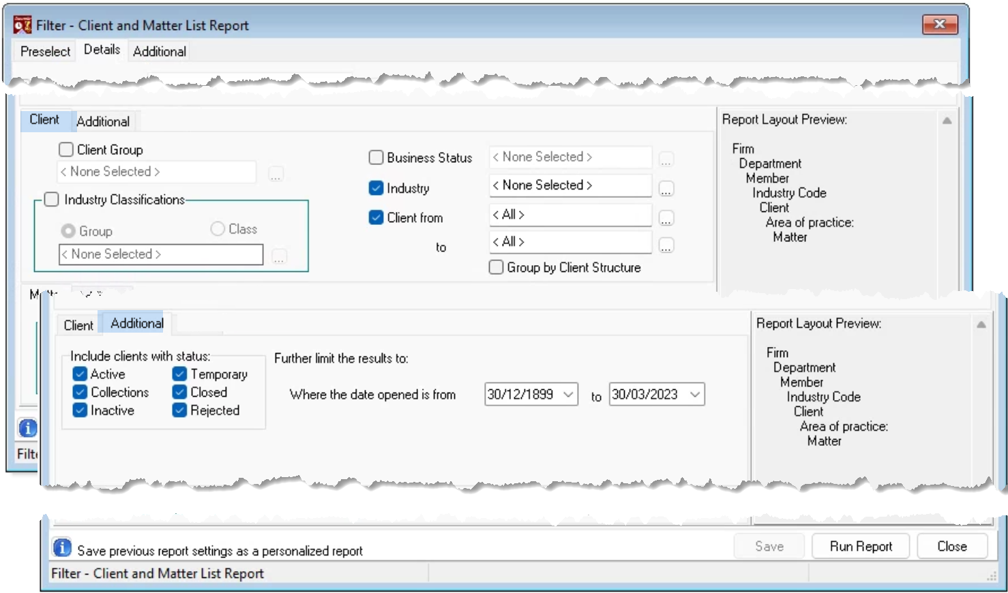Uncheck the Client from checkbox
This screenshot has width=1008, height=593.
tap(376, 217)
